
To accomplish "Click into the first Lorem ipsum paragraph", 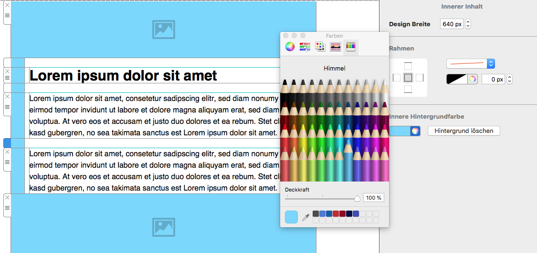I will (x=154, y=115).
